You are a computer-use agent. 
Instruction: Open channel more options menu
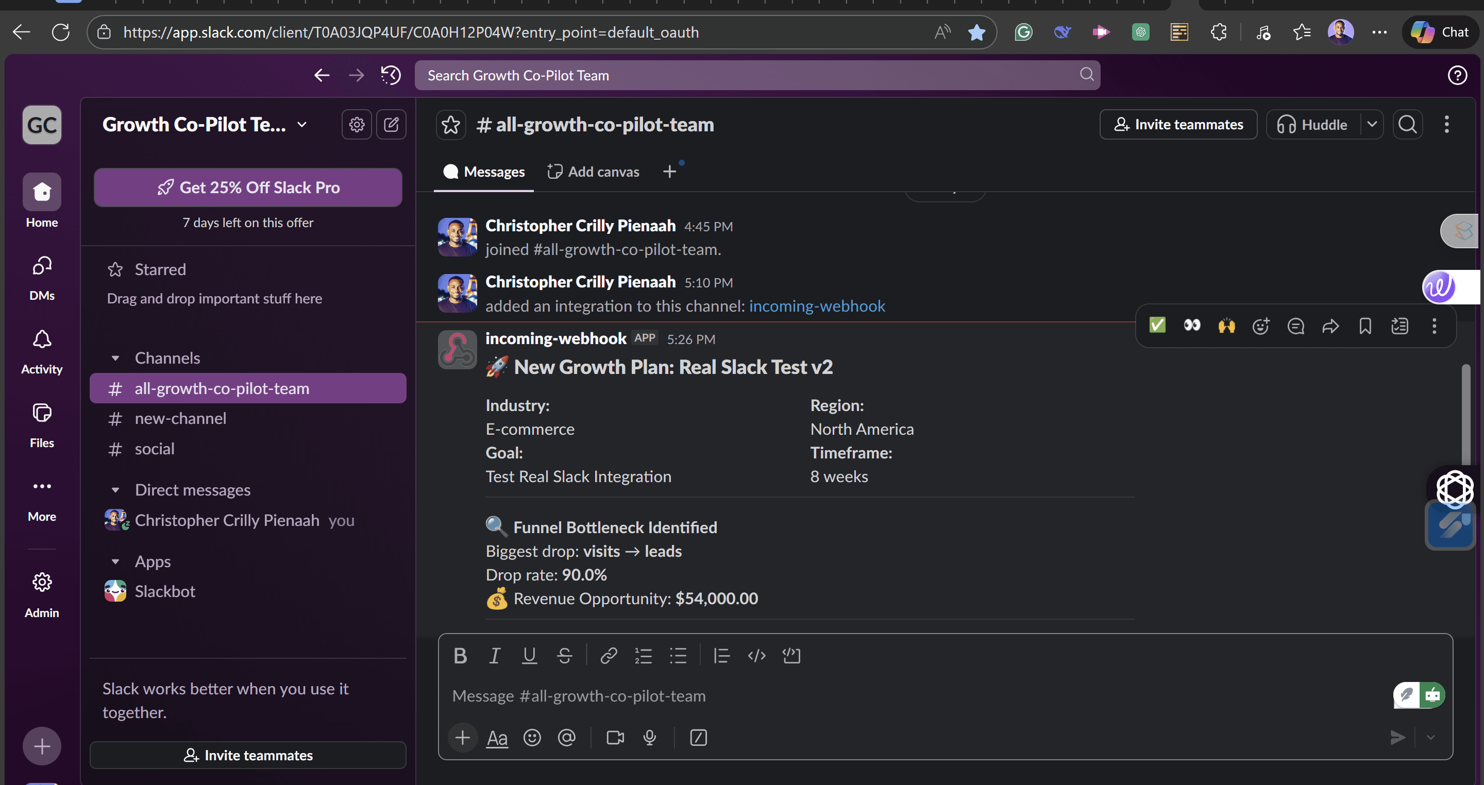1446,125
